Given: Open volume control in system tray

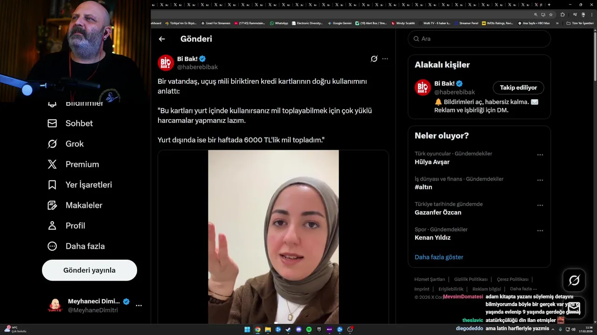Looking at the screenshot, I should coord(574,329).
